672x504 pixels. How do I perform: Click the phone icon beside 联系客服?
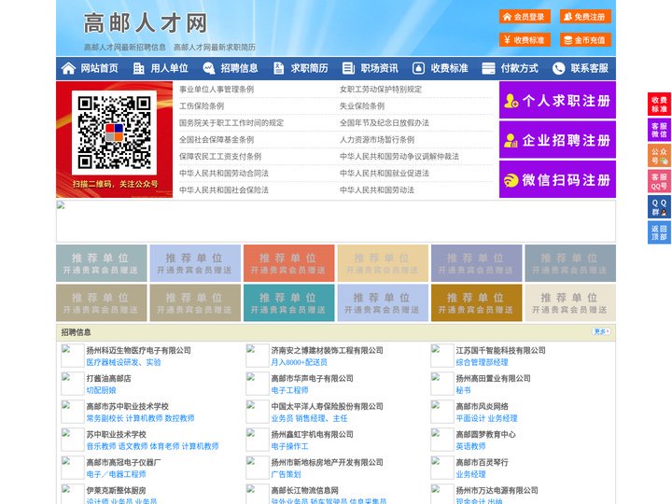558,68
